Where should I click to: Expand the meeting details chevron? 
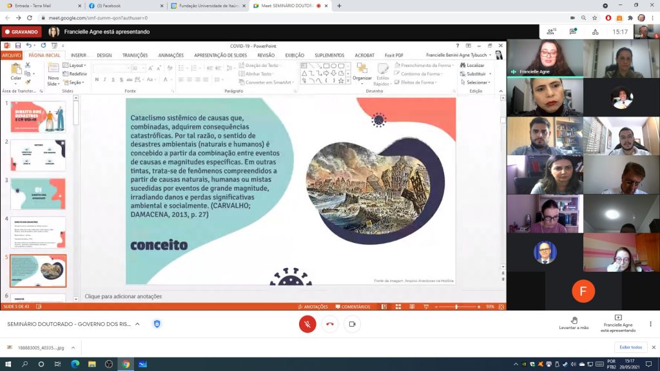pyautogui.click(x=137, y=324)
